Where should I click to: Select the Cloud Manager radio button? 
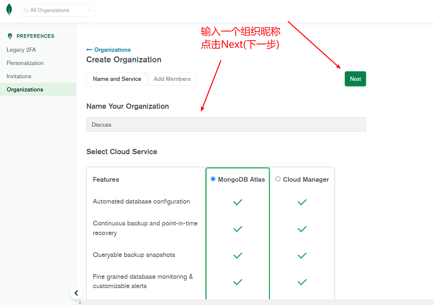pos(278,179)
